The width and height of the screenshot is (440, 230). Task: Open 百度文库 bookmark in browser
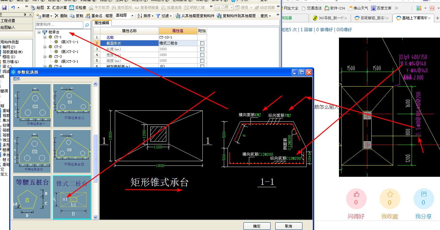(x=381, y=8)
